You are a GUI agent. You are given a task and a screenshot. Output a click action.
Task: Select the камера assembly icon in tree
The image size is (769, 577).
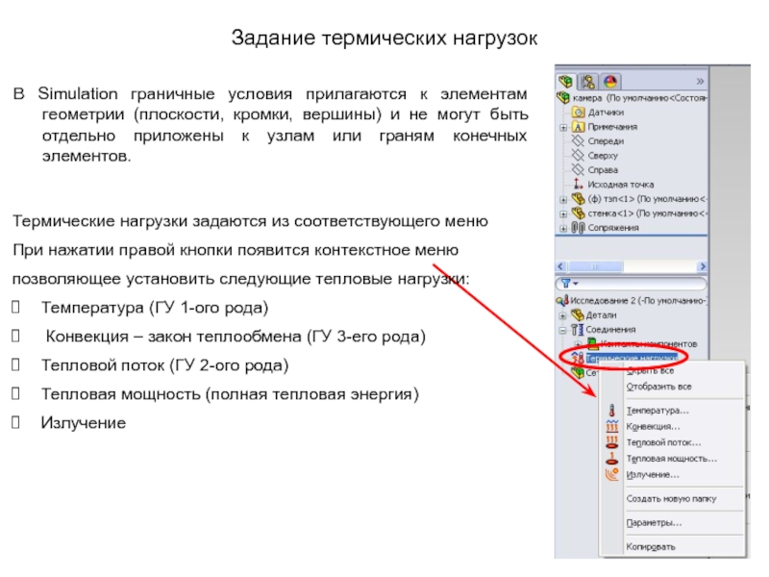pyautogui.click(x=563, y=98)
